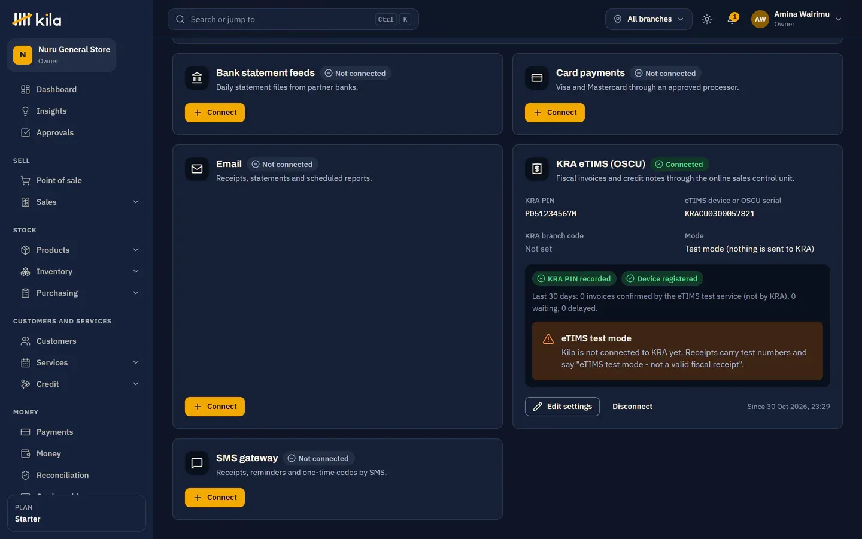This screenshot has width=862, height=539.
Task: Open the Amina Wairimu account menu chevron
Action: pyautogui.click(x=839, y=19)
